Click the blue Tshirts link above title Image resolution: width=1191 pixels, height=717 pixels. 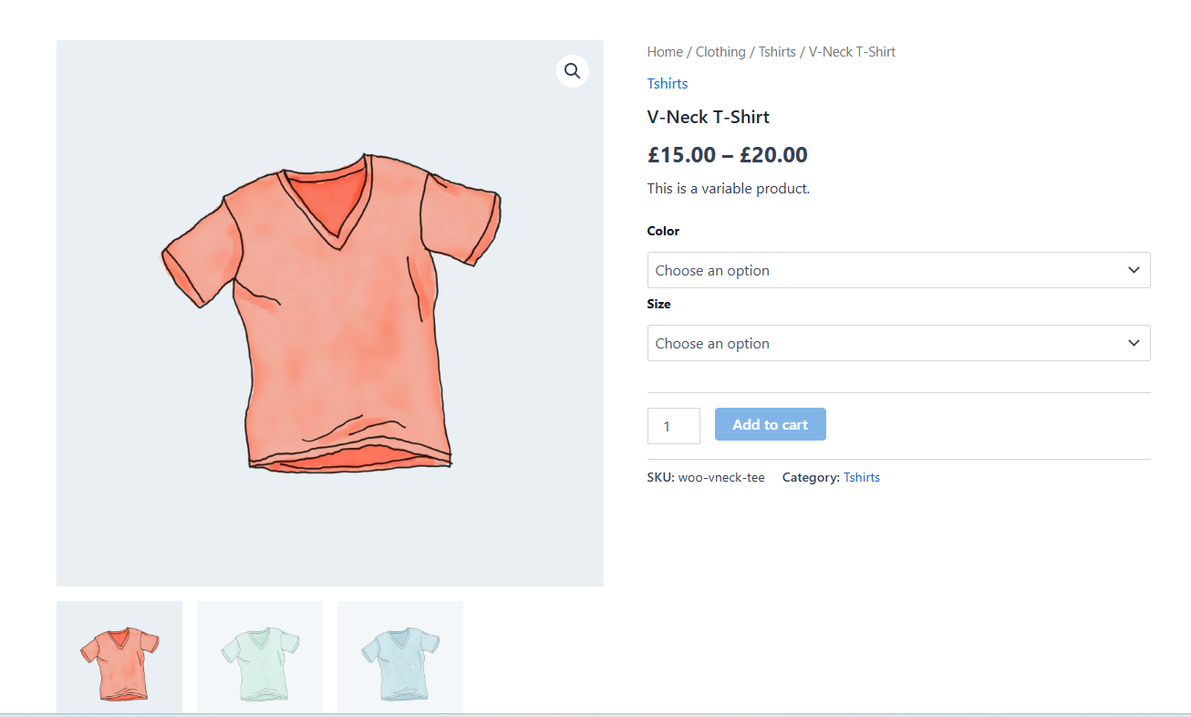(x=668, y=84)
